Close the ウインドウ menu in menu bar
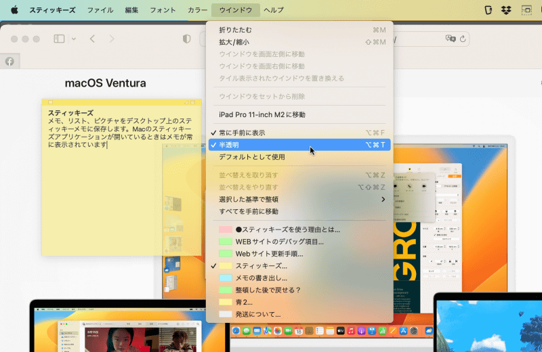The image size is (542, 352). (236, 10)
